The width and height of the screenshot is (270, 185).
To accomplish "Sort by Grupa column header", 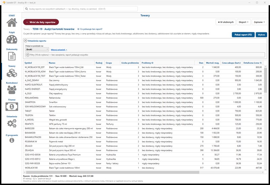I will click(112, 63).
